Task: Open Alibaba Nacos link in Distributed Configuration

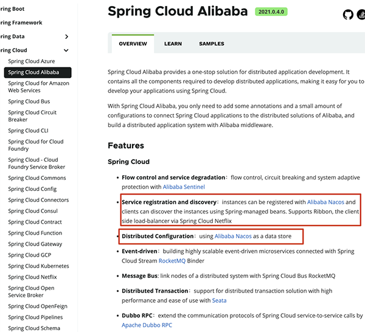Action: [233, 236]
